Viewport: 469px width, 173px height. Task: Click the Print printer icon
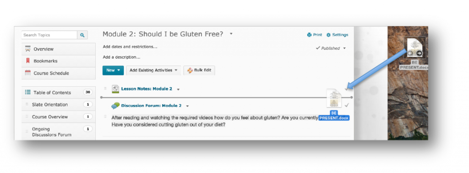pyautogui.click(x=309, y=35)
